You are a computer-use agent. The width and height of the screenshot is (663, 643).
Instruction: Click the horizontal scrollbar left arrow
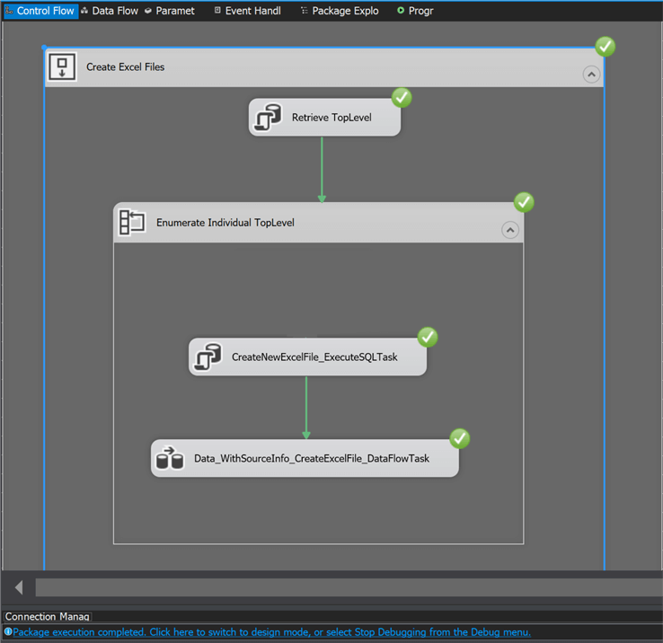tap(19, 587)
